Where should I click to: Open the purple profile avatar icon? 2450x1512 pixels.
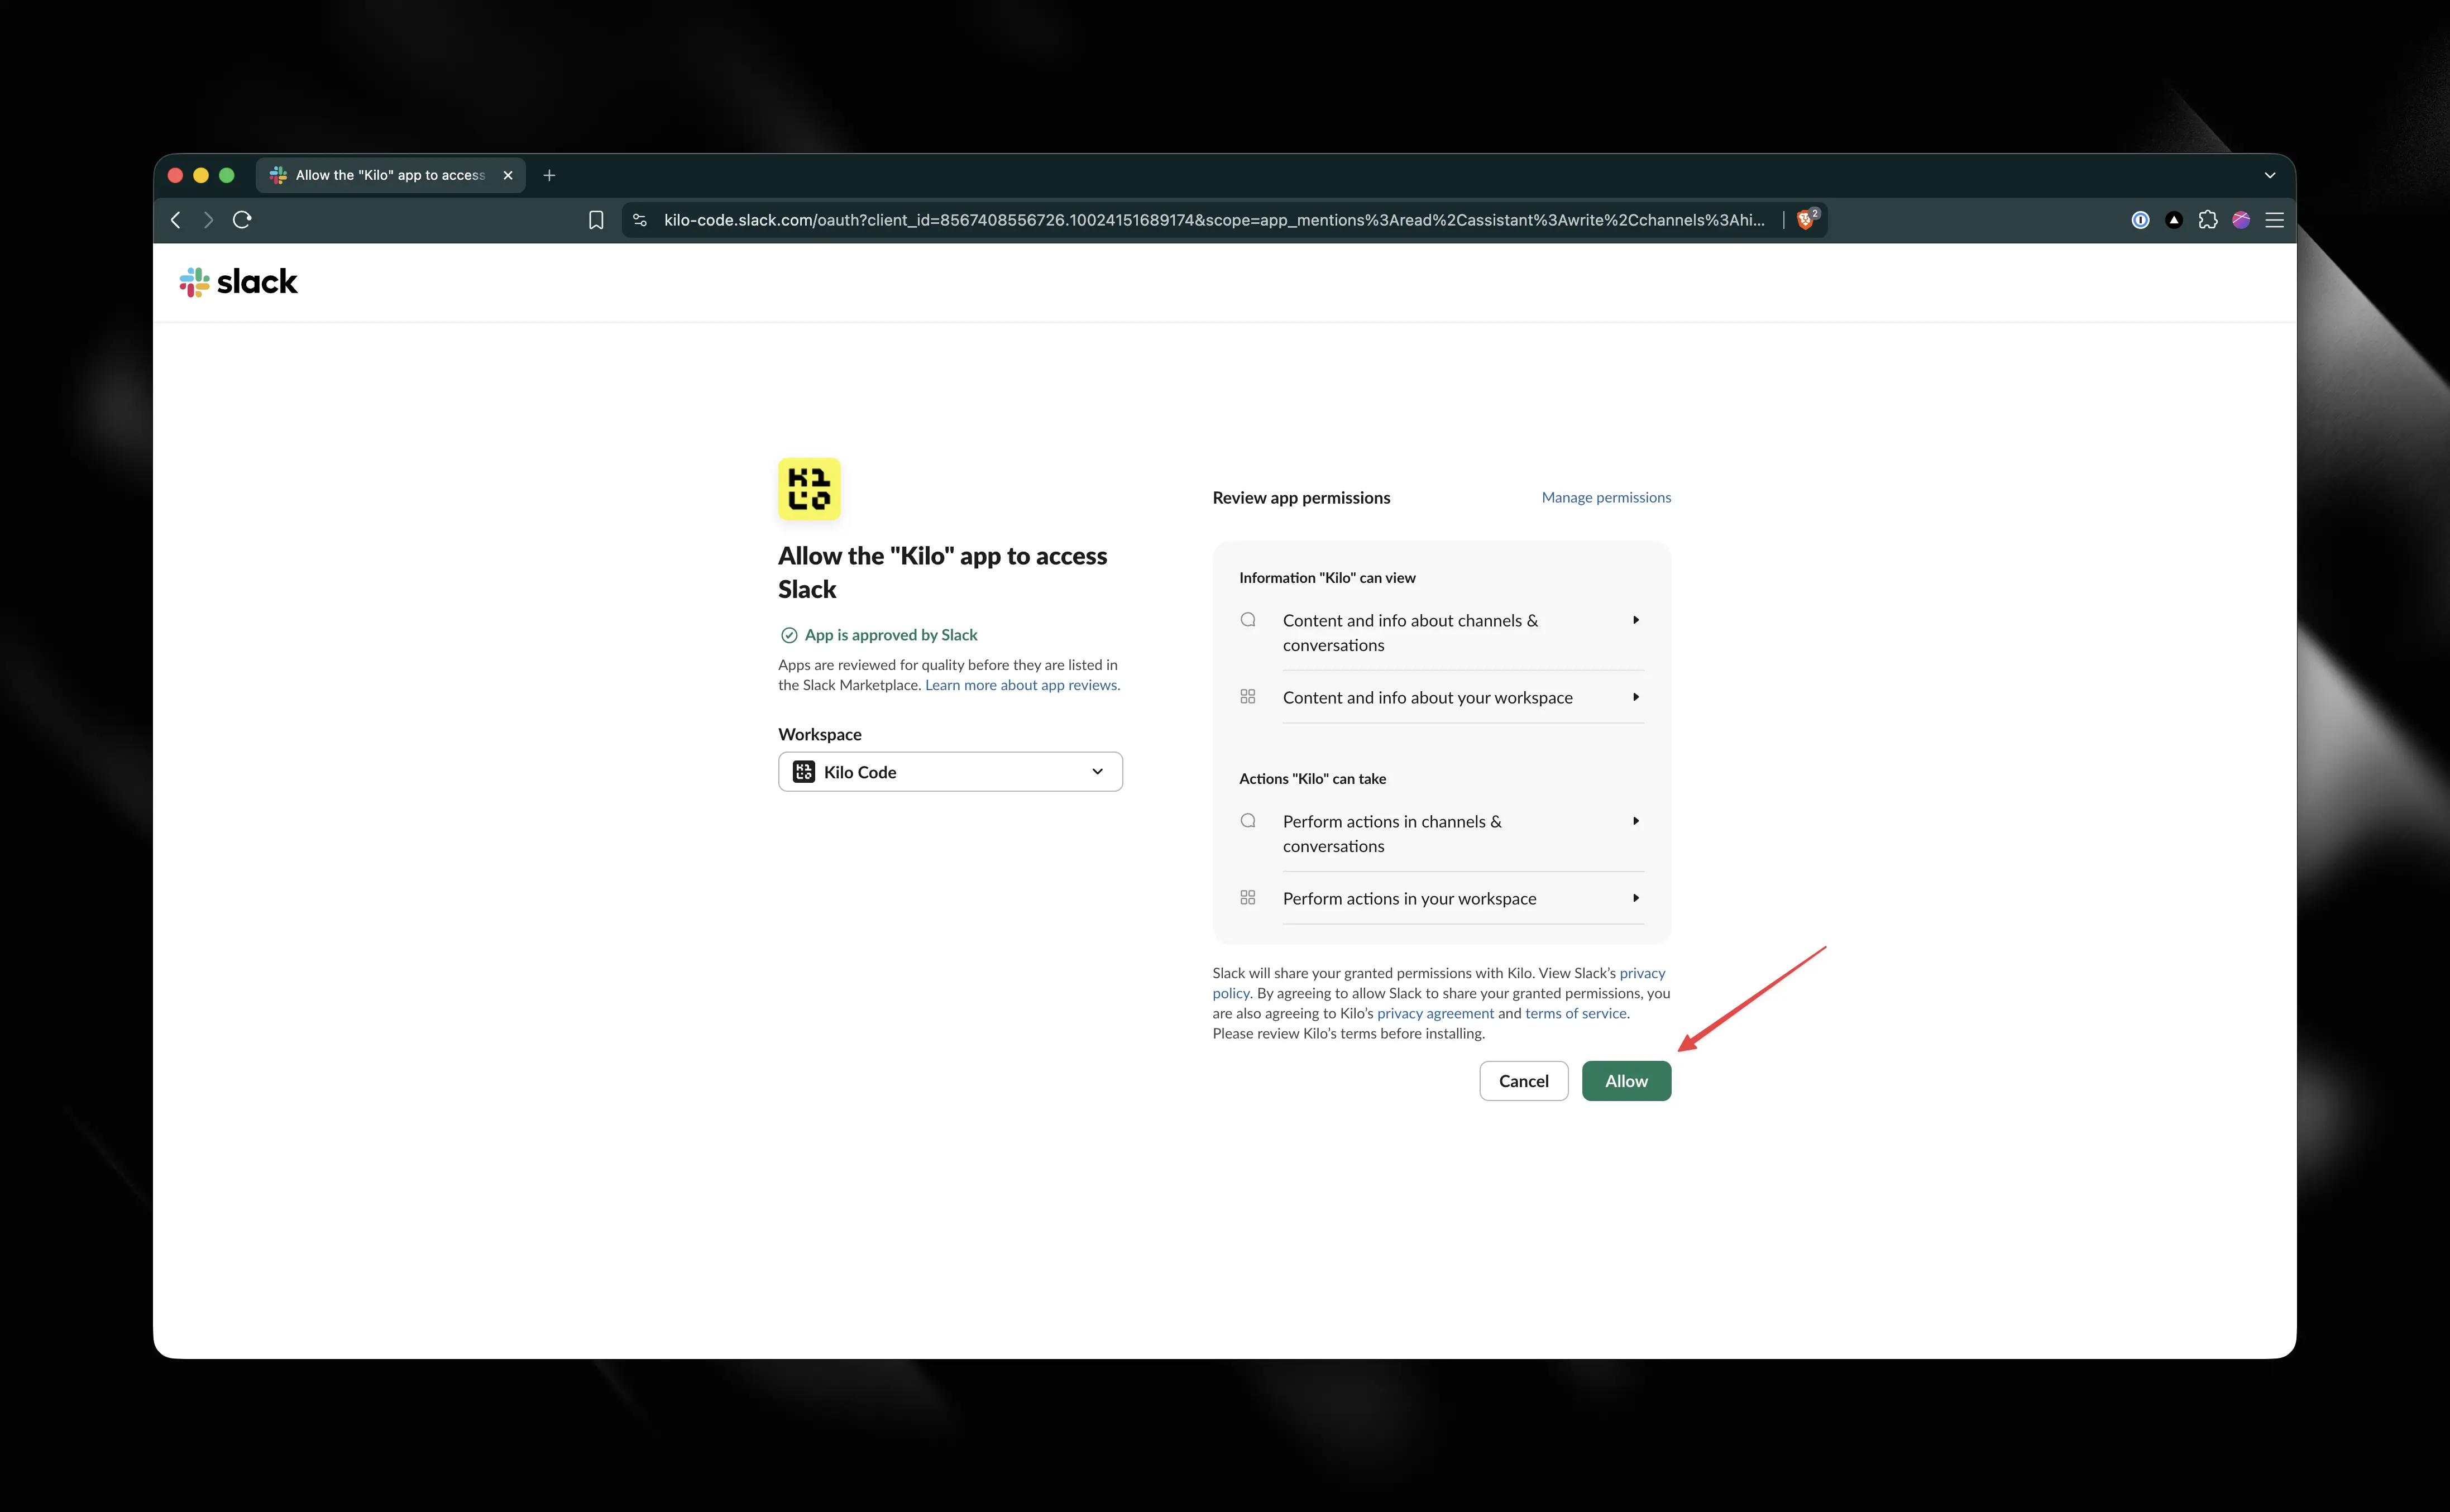(x=2241, y=220)
